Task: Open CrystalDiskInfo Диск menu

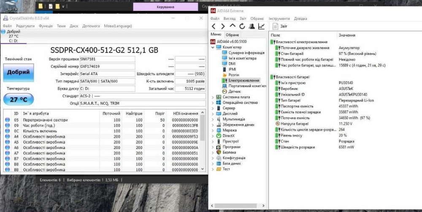Action: coord(74,26)
